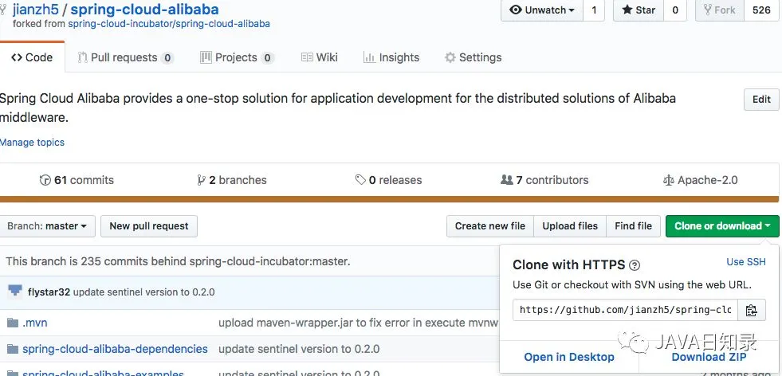This screenshot has height=376, width=782.
Task: Click the Edit description button
Action: pyautogui.click(x=761, y=100)
